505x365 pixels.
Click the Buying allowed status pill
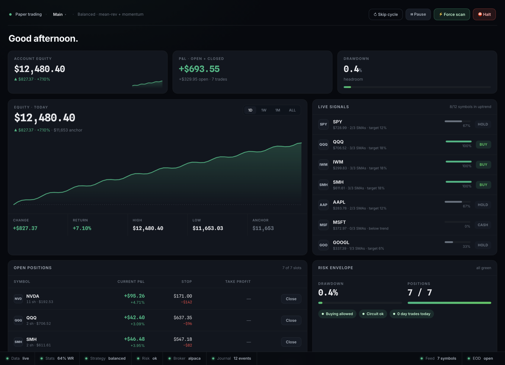[337, 314]
